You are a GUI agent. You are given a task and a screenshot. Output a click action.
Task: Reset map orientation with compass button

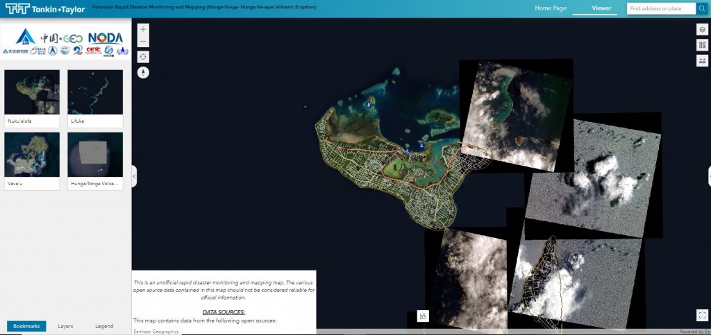click(143, 72)
